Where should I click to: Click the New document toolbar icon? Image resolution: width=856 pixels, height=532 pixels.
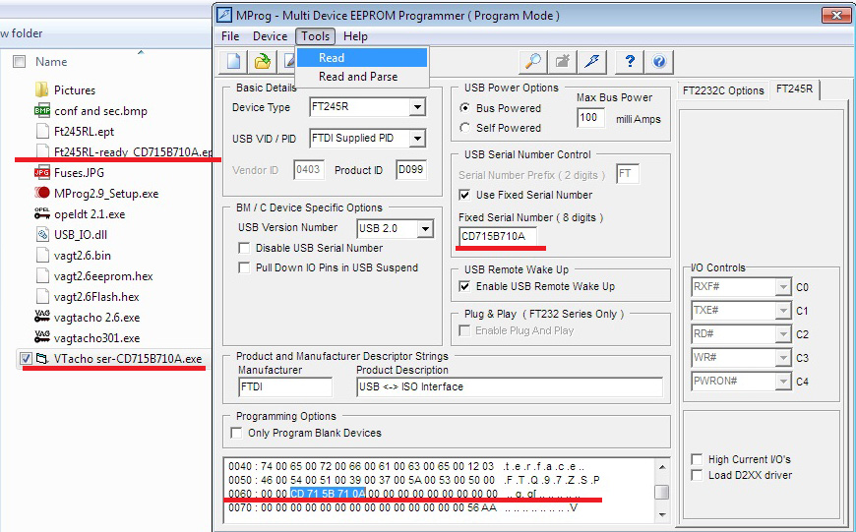click(234, 61)
